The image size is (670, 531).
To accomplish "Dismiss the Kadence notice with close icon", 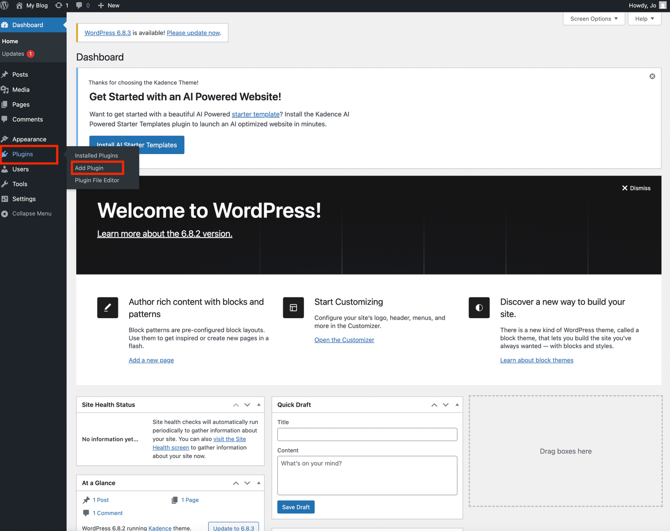I will [x=652, y=76].
